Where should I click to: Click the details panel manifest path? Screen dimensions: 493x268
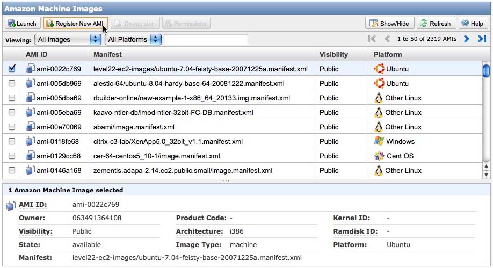(x=187, y=258)
